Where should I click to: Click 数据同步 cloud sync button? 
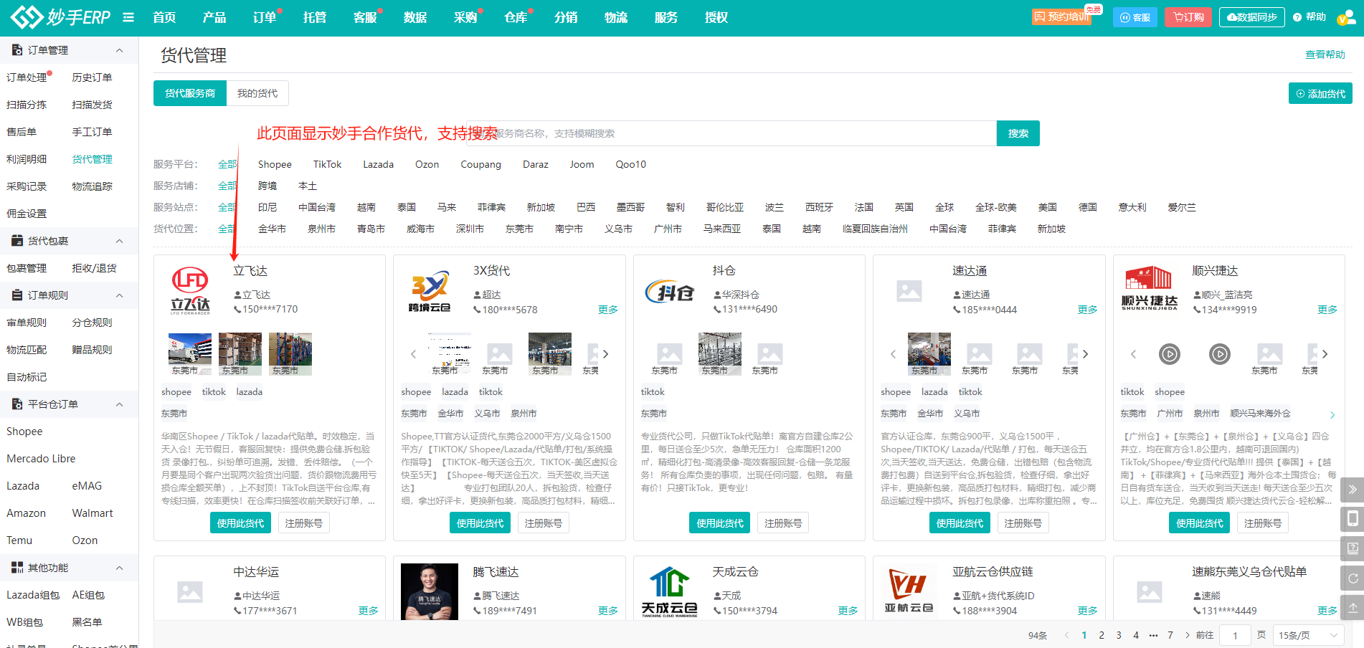pyautogui.click(x=1251, y=17)
